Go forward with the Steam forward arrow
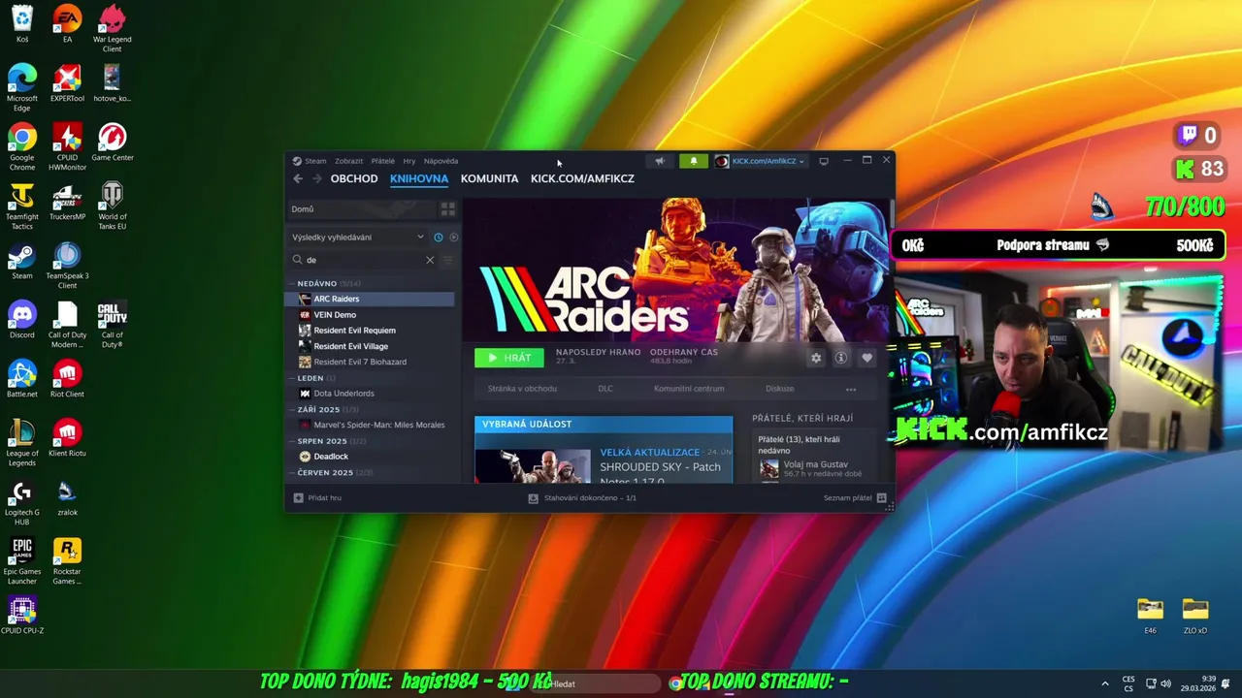Viewport: 1242px width, 698px height. 316,178
